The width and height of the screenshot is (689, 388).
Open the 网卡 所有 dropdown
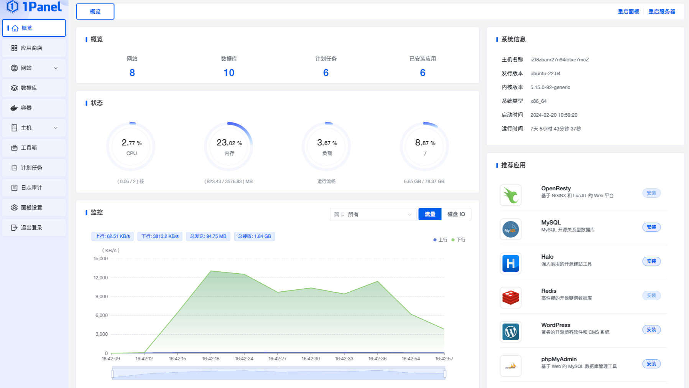[x=373, y=215]
